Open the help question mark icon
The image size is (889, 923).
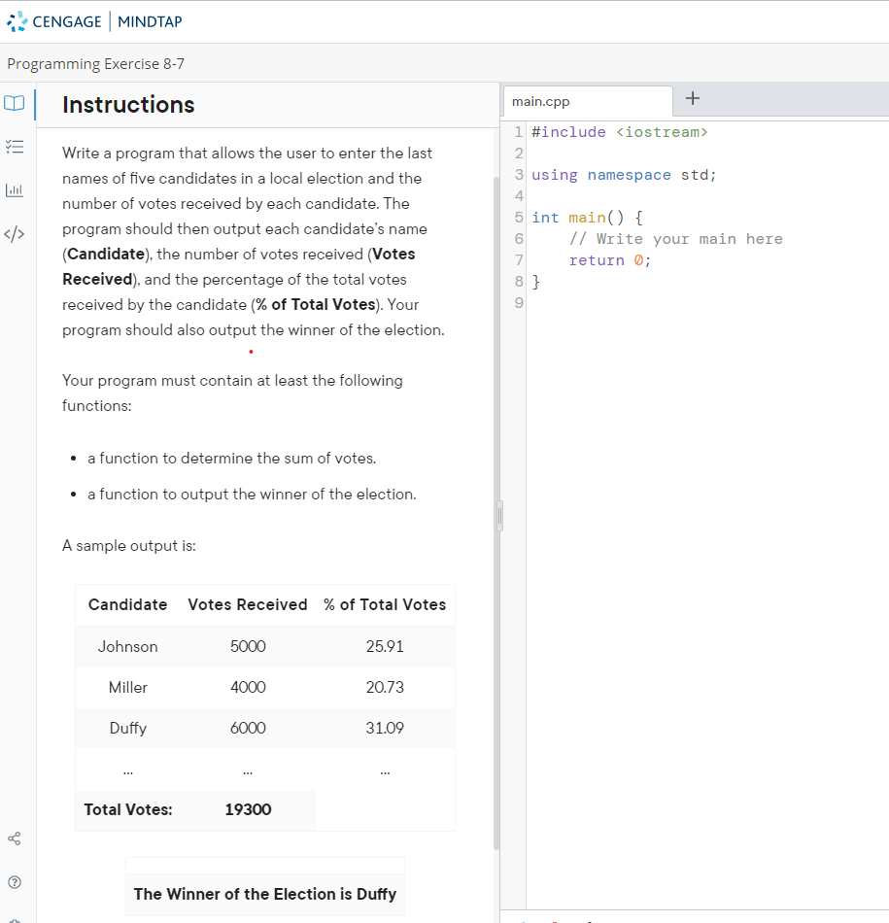point(15,882)
